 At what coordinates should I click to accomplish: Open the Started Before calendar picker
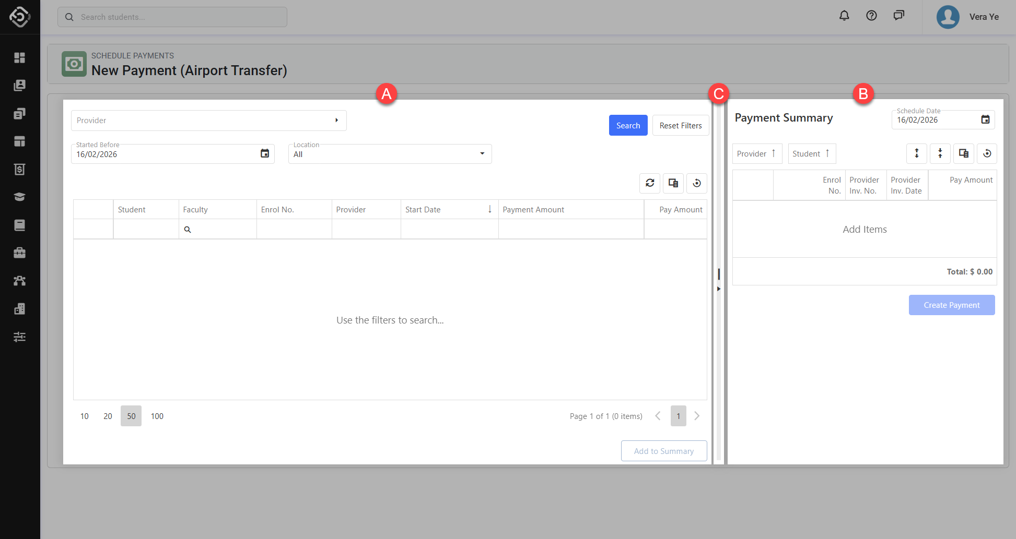point(265,153)
